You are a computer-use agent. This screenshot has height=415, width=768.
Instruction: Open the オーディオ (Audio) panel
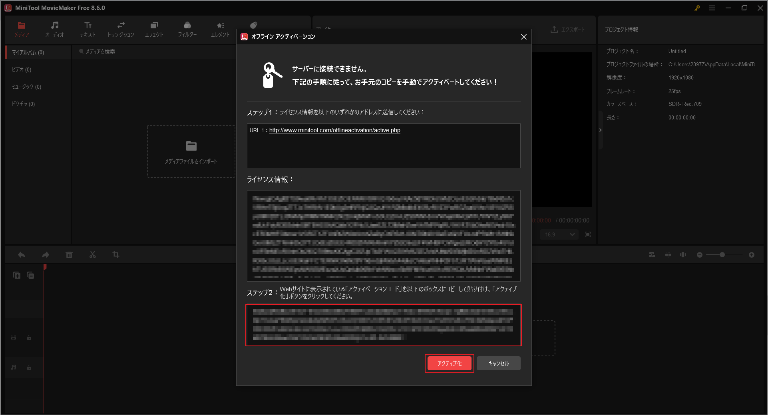(x=54, y=29)
